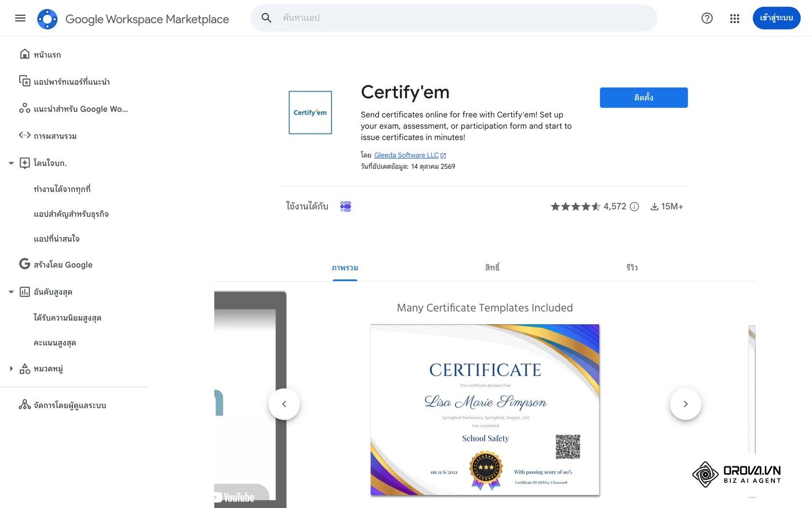The width and height of the screenshot is (812, 508).
Task: Click the download count icon near 15M+
Action: (655, 206)
